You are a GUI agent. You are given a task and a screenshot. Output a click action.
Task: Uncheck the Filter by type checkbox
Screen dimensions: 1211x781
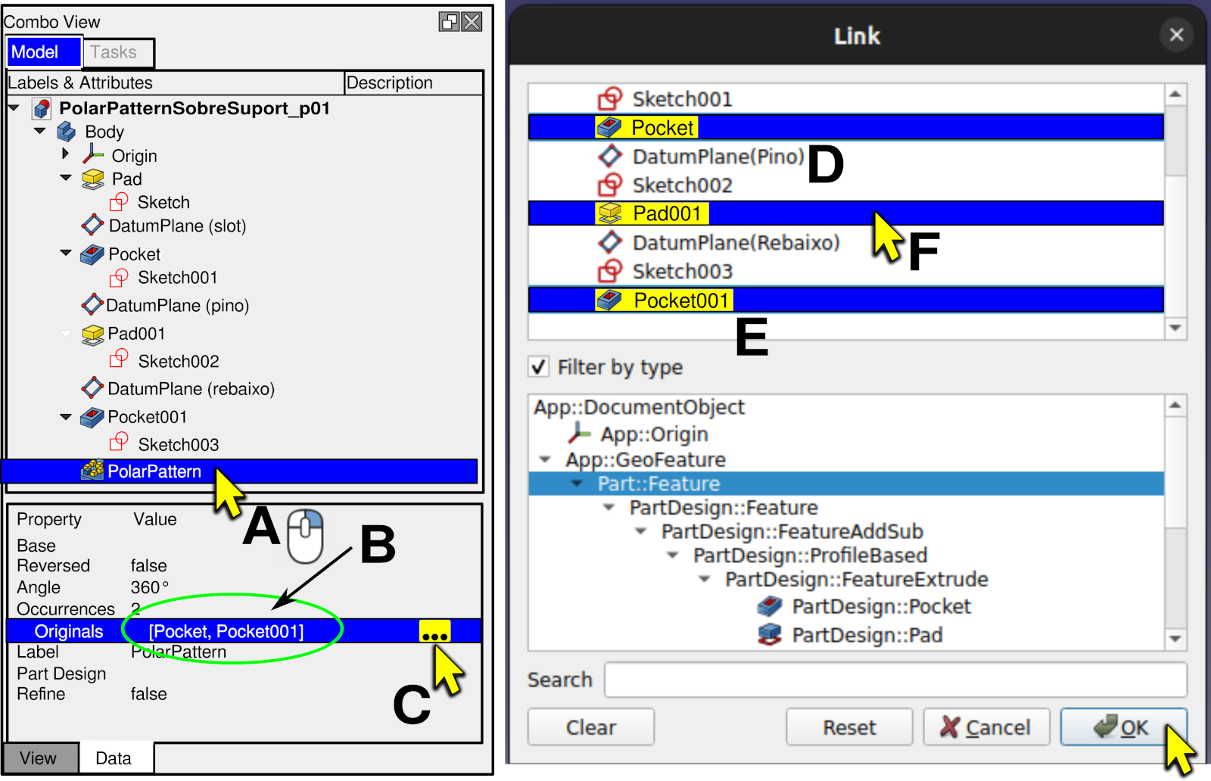click(x=538, y=367)
